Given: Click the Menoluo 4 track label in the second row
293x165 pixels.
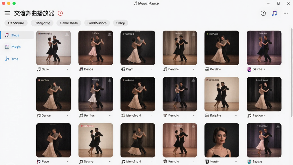Looking at the screenshot, I should 133,116.
